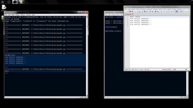Click 'Novi tekst.' on line 1 in Notepad++
Screen dimensions: 193x108
[x=135, y=16]
